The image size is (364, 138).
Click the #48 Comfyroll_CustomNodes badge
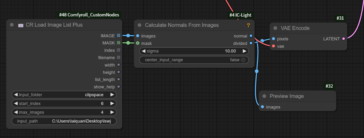[89, 15]
